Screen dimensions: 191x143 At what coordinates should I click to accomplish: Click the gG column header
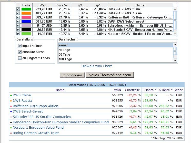click(80, 5)
